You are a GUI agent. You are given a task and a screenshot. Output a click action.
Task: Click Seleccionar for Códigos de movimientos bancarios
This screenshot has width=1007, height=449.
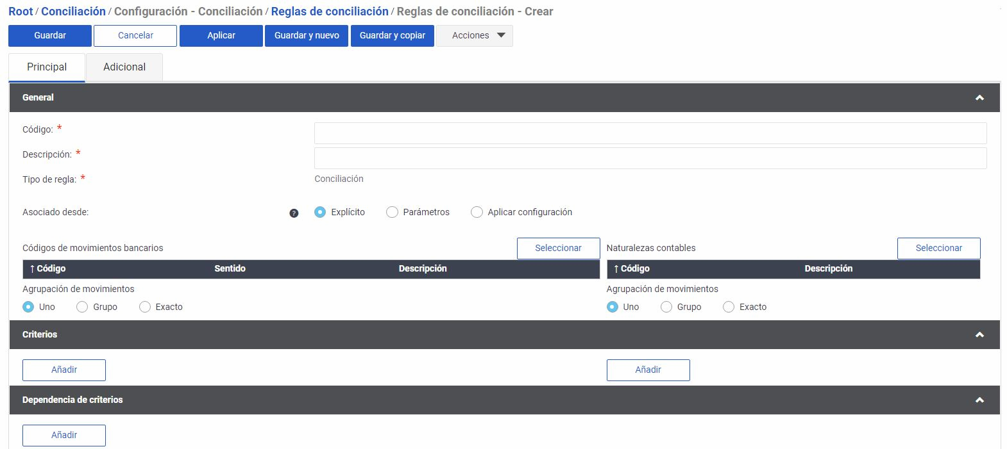click(x=558, y=249)
